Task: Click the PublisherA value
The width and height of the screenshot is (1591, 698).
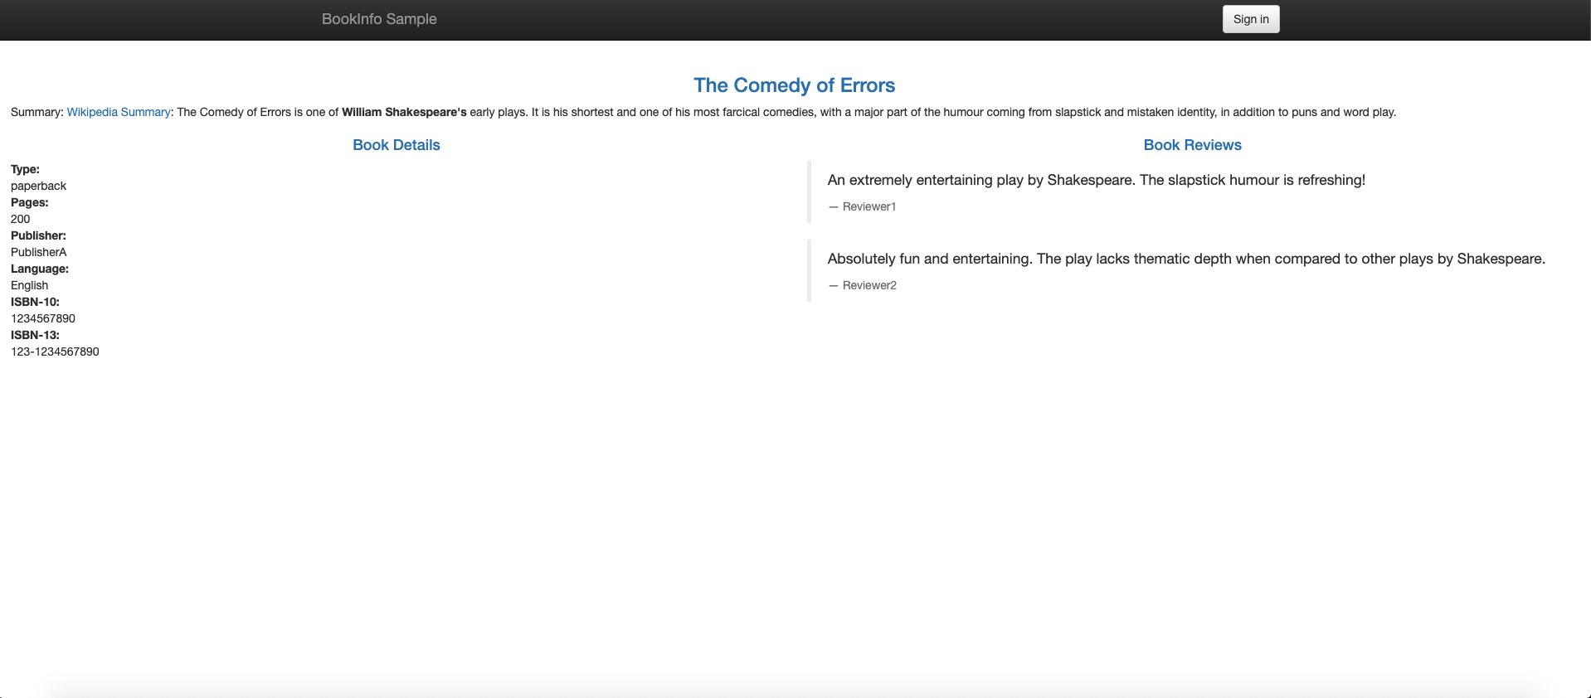Action: [x=38, y=252]
